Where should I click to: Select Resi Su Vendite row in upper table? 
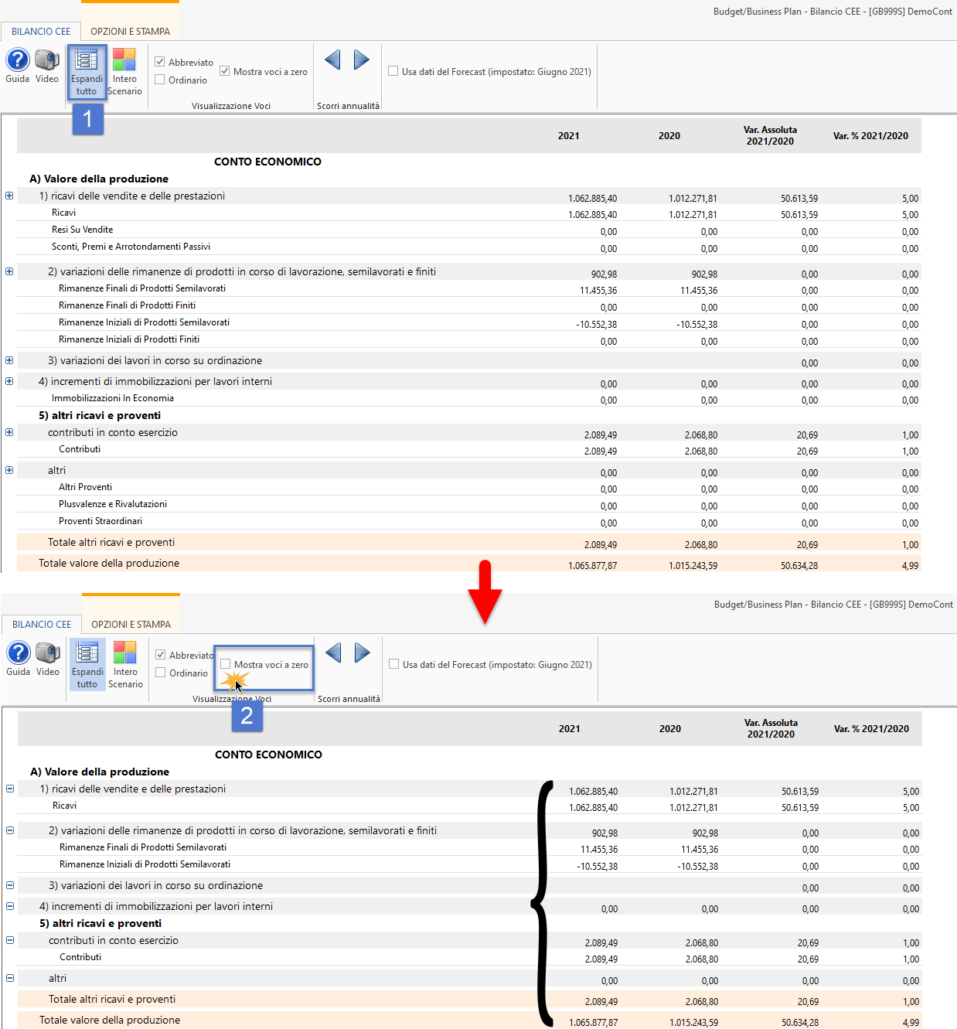[x=469, y=230]
